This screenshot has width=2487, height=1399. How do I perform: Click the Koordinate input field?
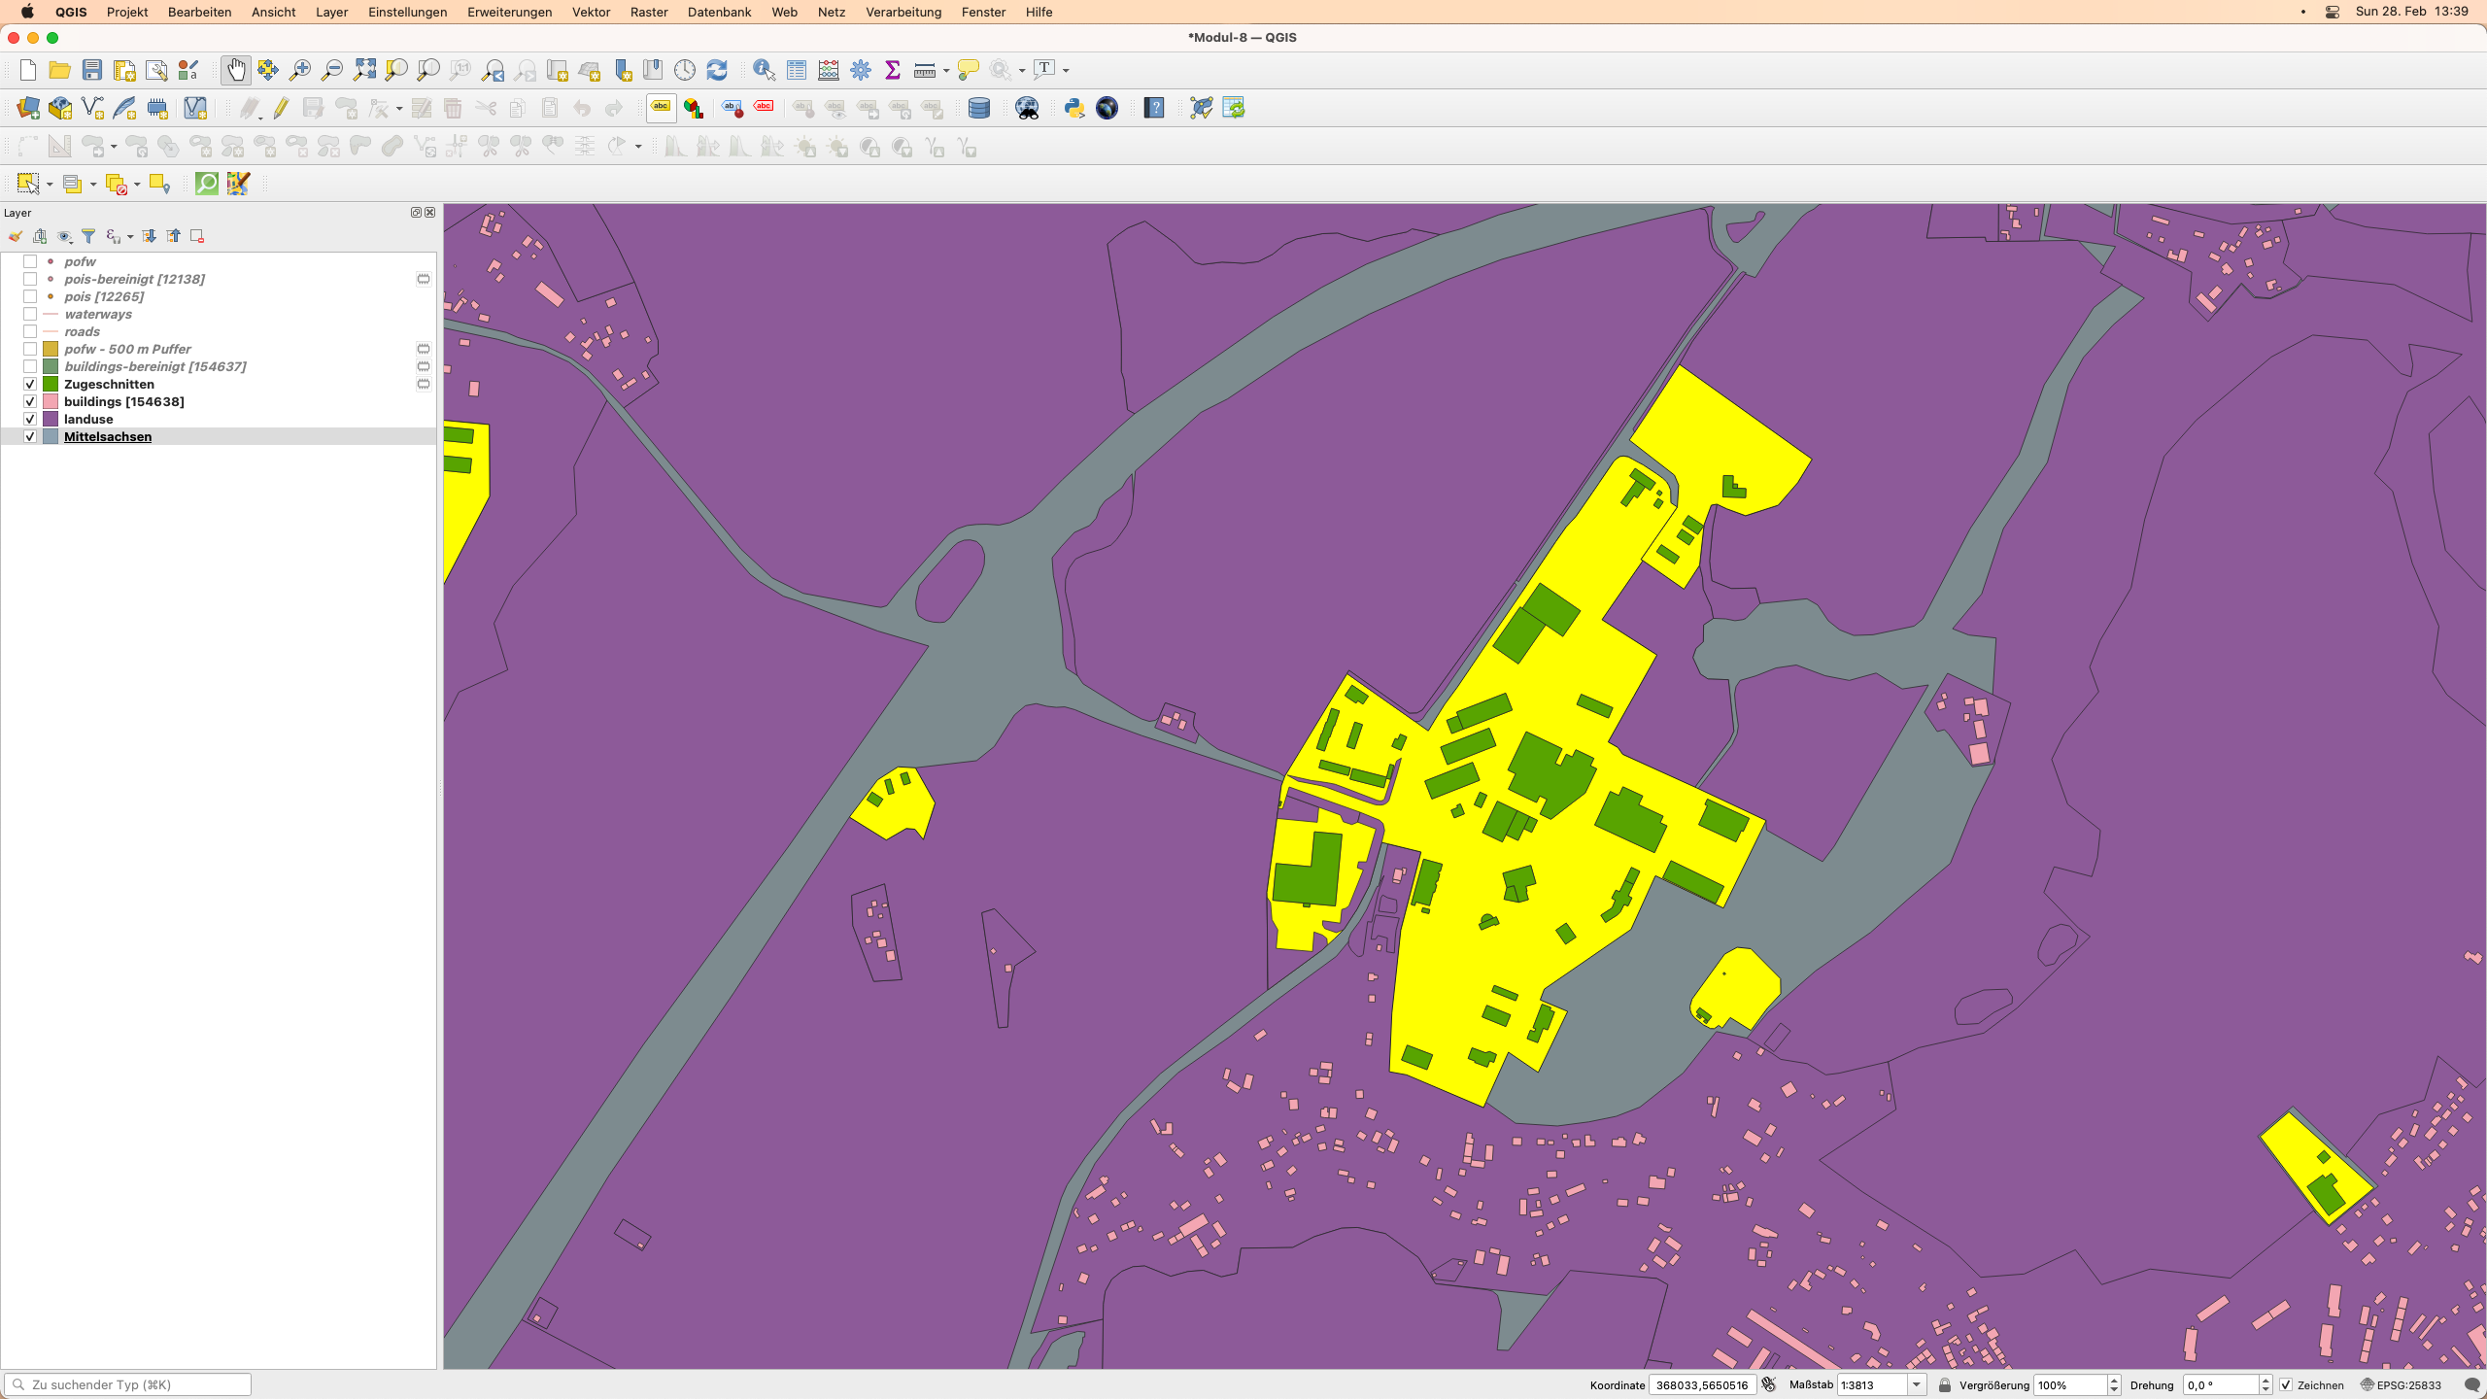pos(1701,1385)
